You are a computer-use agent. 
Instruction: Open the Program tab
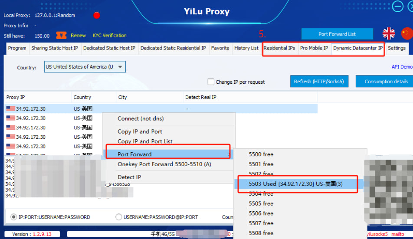(17, 48)
